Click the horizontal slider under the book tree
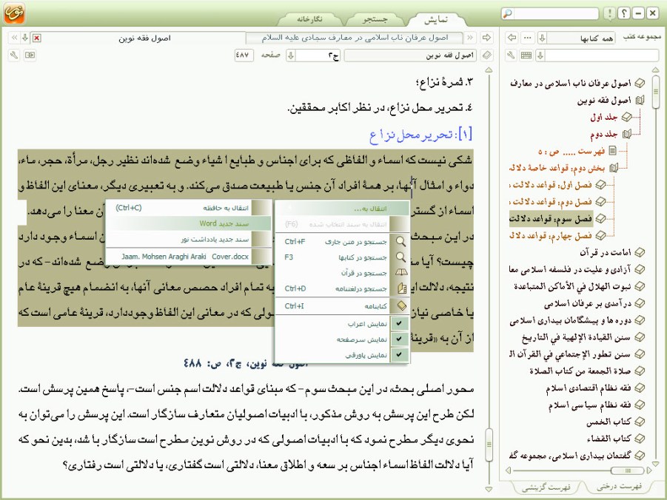This screenshot has height=500, width=667. point(628,470)
